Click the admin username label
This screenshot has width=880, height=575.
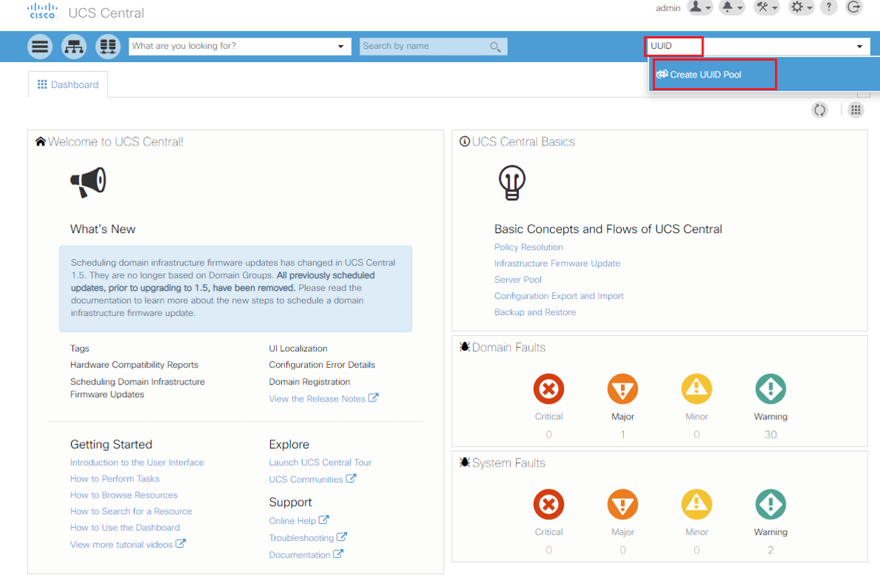(x=668, y=8)
